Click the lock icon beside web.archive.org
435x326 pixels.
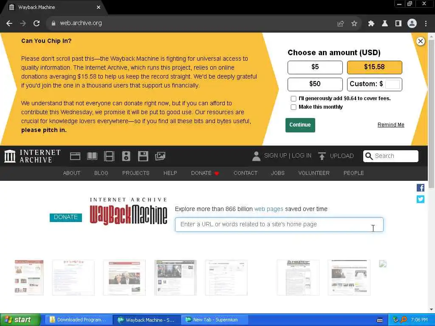tap(54, 23)
